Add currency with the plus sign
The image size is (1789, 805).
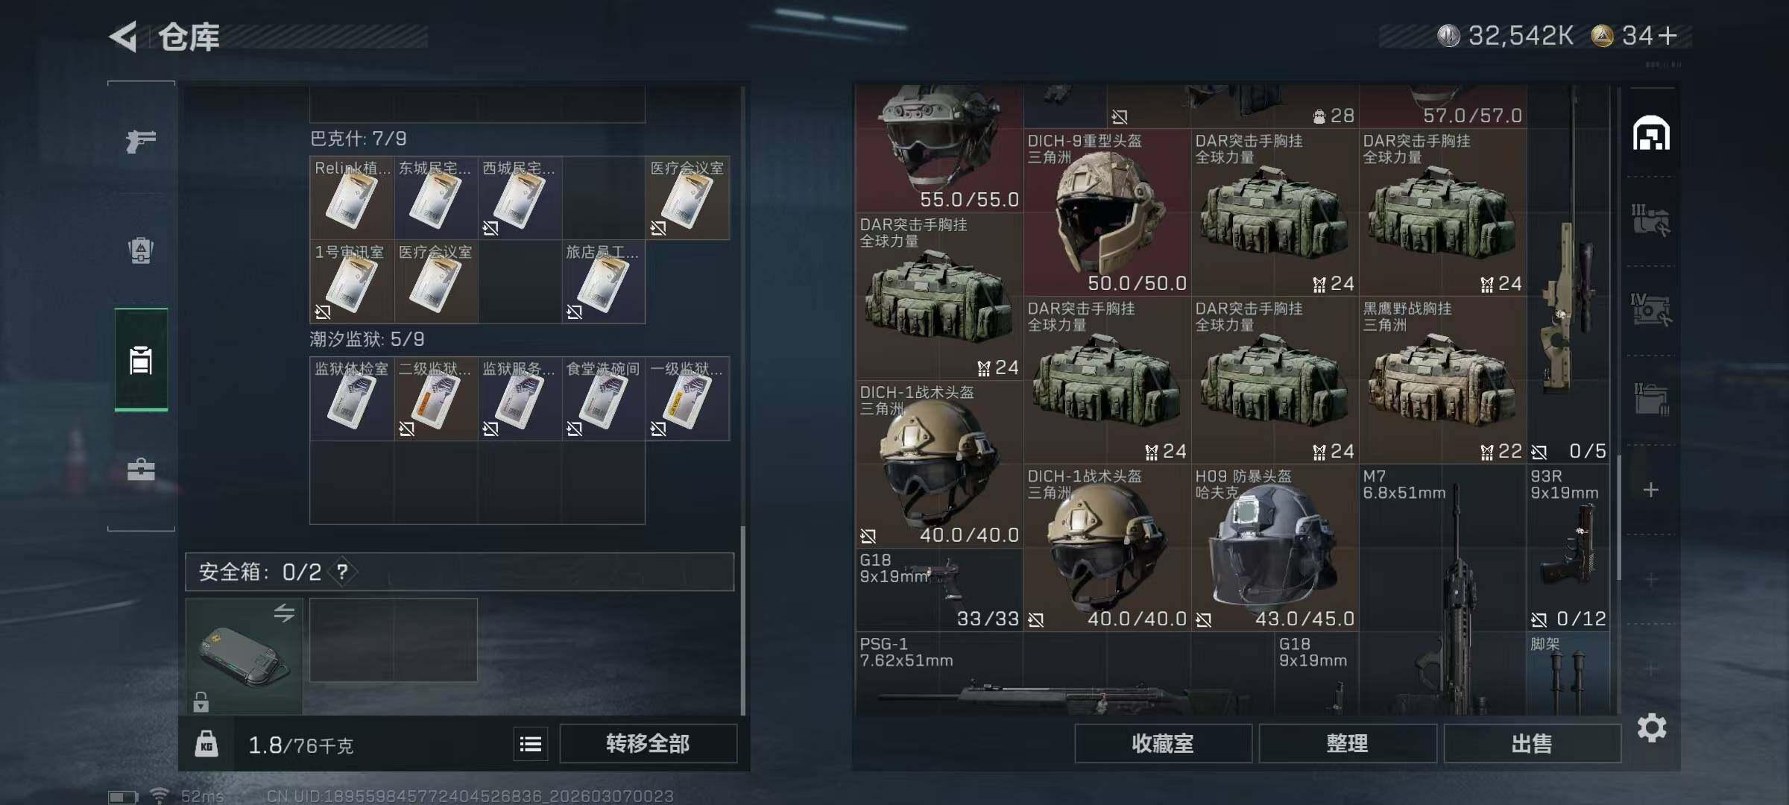pos(1668,36)
